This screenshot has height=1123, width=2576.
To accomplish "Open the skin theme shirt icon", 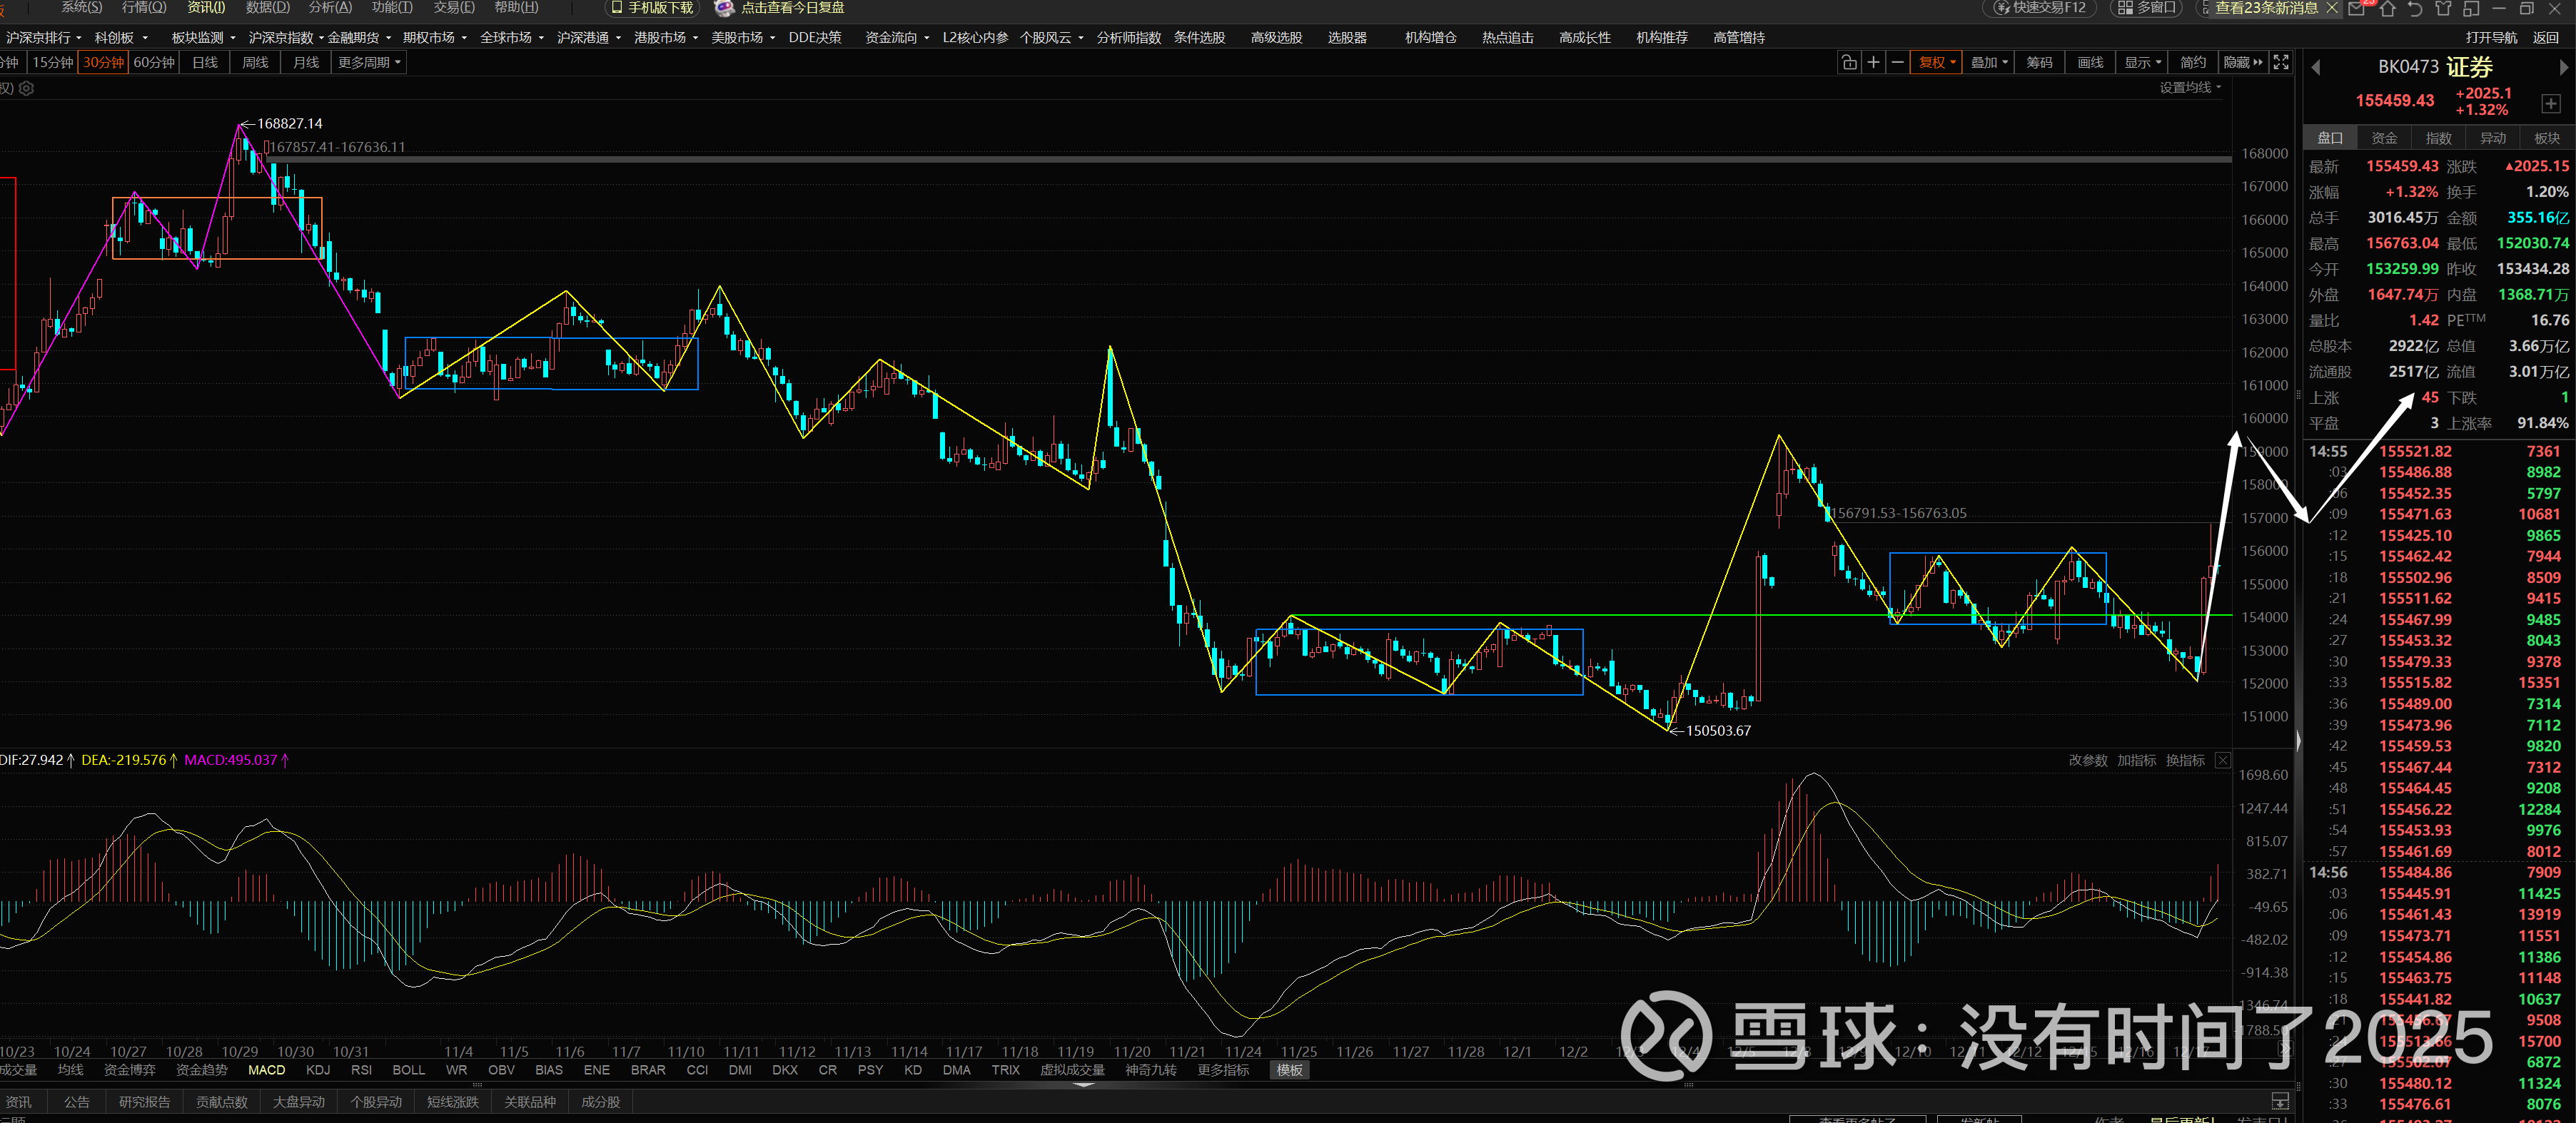I will pos(2443,9).
